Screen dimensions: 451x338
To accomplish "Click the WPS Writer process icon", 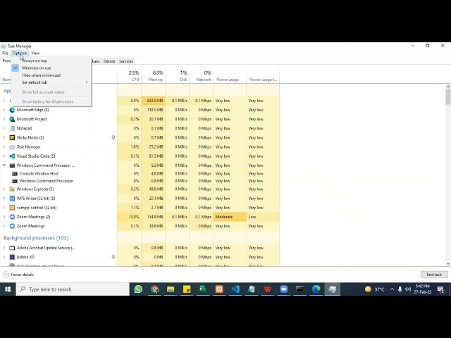I will coord(12,199).
